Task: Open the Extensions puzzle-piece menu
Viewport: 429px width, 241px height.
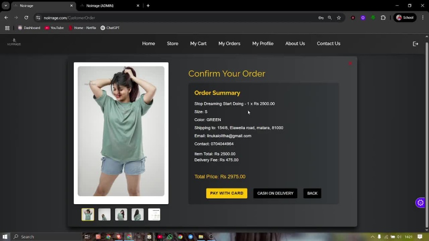Action: (383, 18)
